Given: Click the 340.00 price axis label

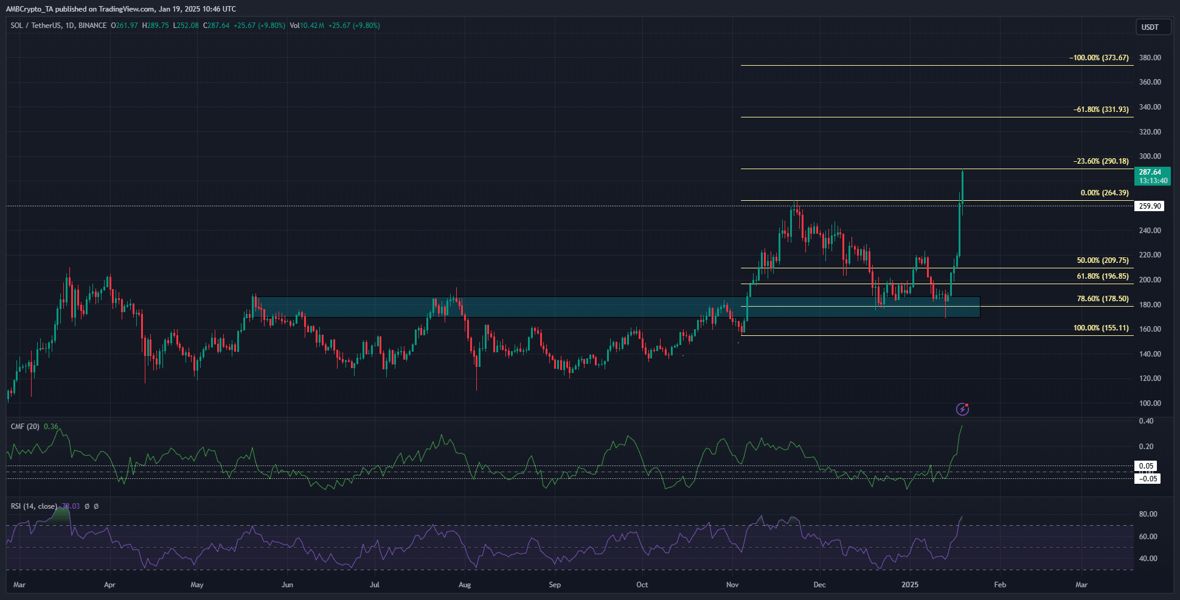Looking at the screenshot, I should (1150, 107).
